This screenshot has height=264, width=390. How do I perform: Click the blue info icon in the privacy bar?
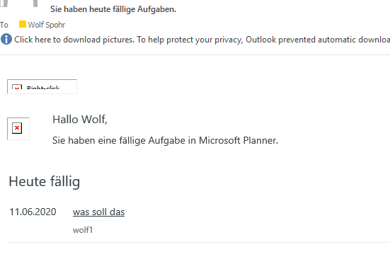[x=6, y=40]
